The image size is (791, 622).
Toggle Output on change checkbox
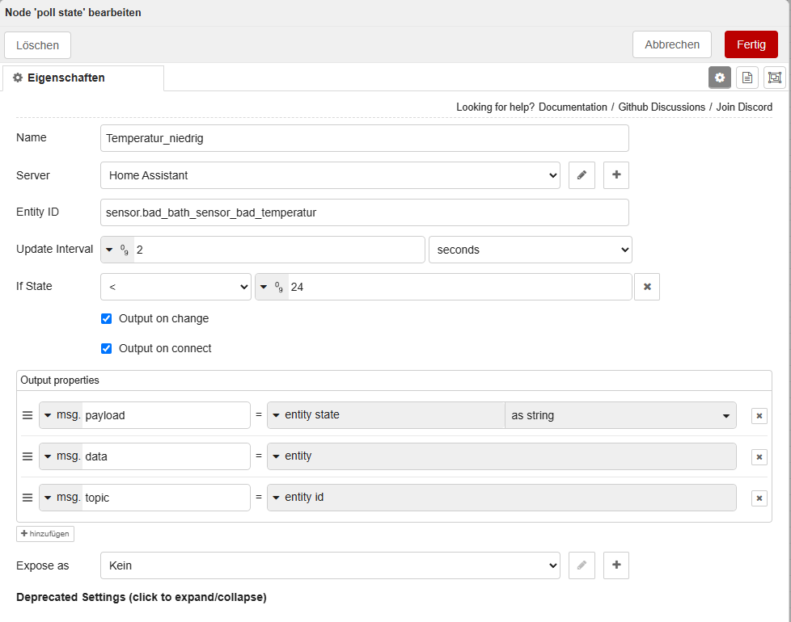[107, 319]
